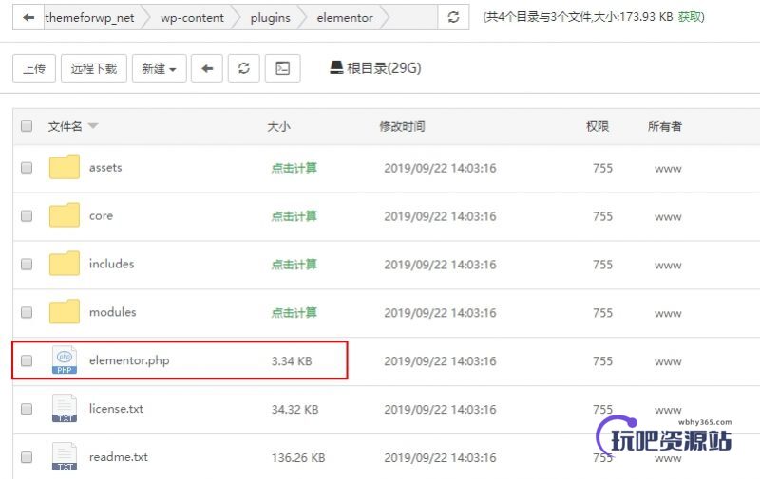This screenshot has width=760, height=479.
Task: Click the 获取 link for directory size
Action: coord(690,17)
